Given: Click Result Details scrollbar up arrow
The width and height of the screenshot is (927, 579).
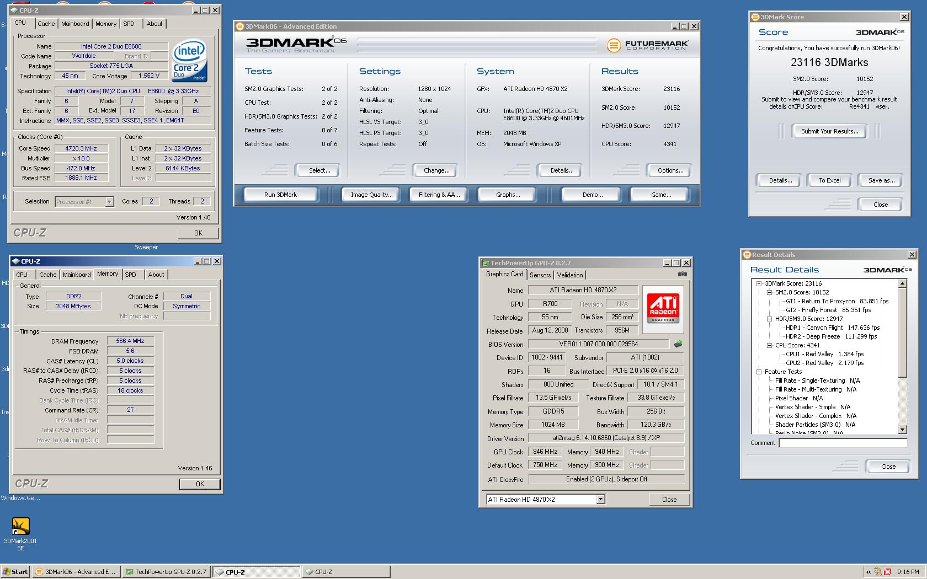Looking at the screenshot, I should 903,283.
